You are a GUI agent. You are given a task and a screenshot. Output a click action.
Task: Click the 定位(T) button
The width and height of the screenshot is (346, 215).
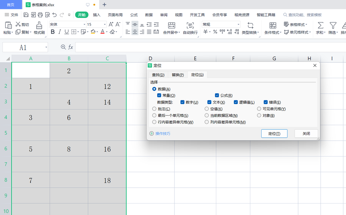(x=274, y=133)
